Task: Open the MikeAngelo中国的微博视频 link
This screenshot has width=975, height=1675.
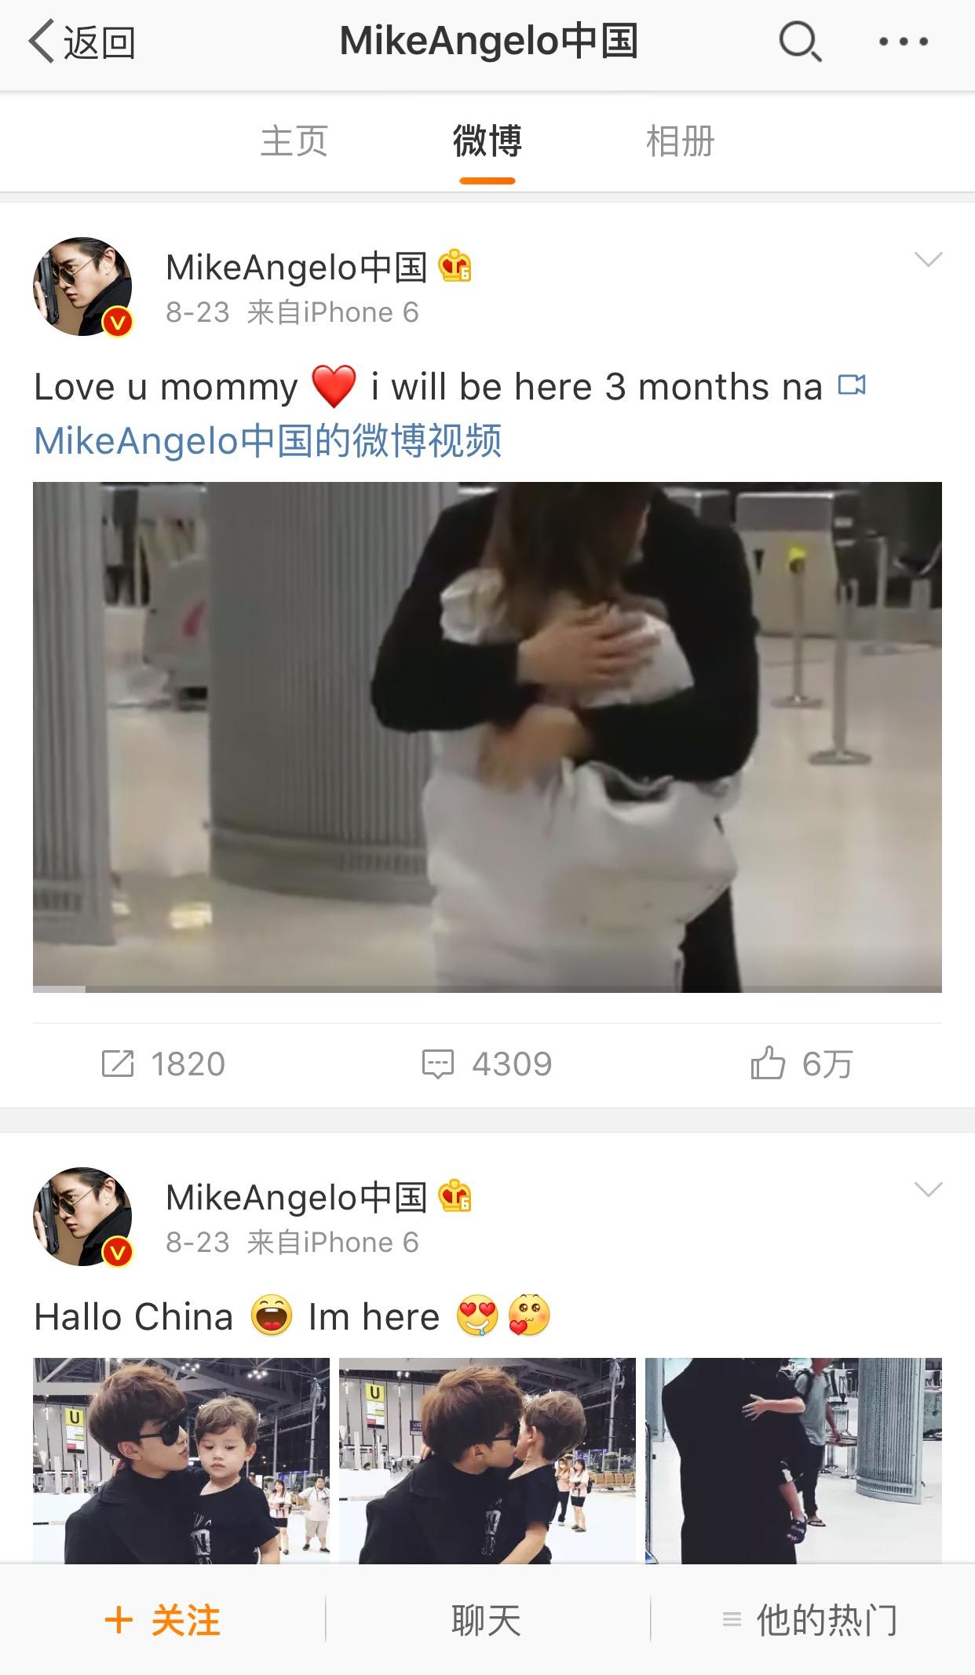Action: pos(268,440)
